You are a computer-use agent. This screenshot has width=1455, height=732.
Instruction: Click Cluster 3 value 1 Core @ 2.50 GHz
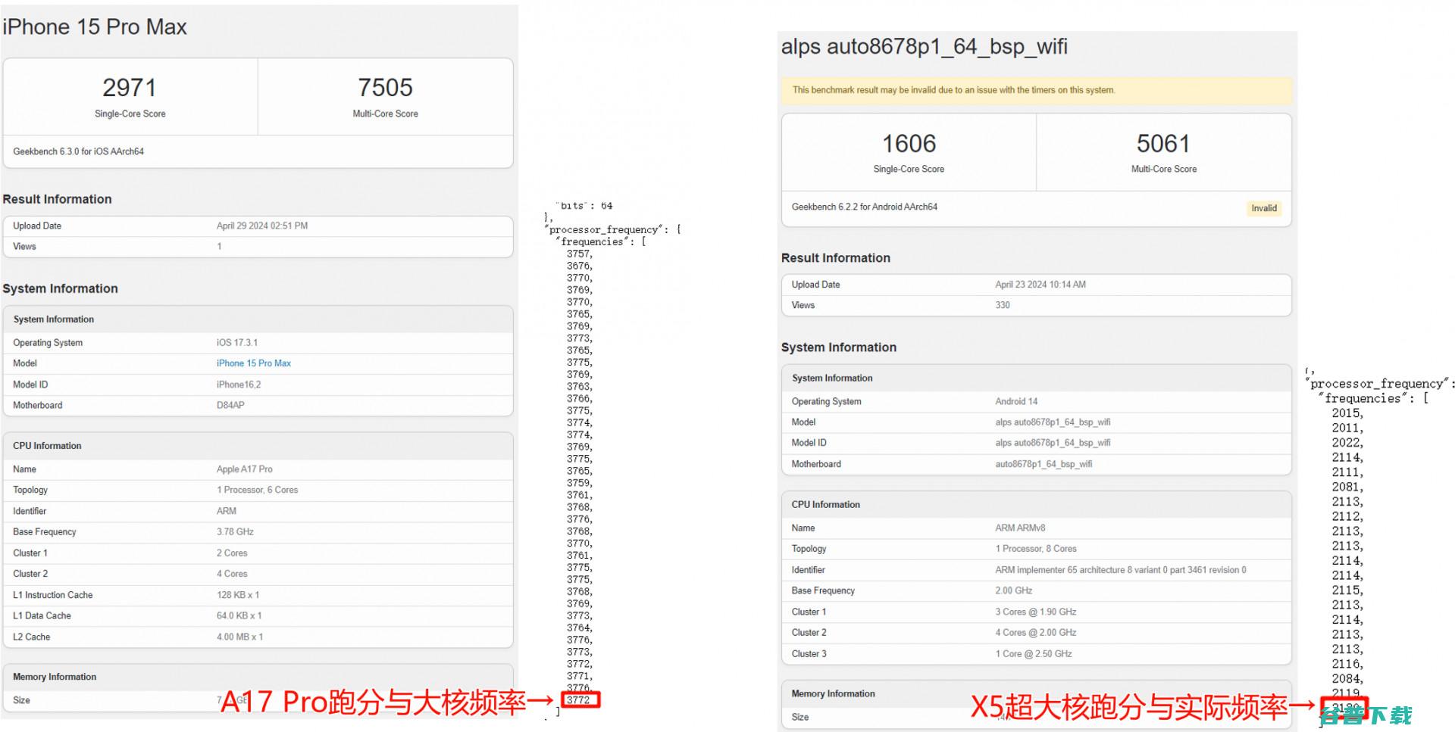[x=1034, y=654]
